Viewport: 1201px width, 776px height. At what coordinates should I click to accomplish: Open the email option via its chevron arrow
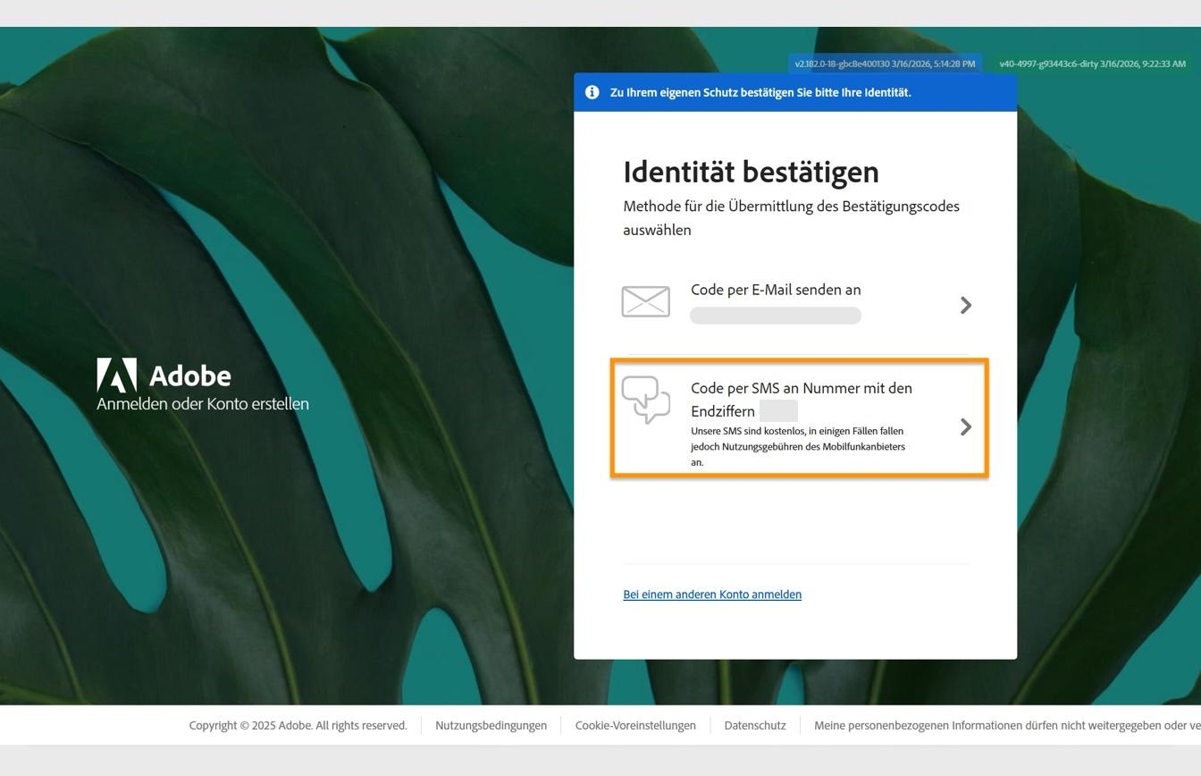pyautogui.click(x=966, y=305)
